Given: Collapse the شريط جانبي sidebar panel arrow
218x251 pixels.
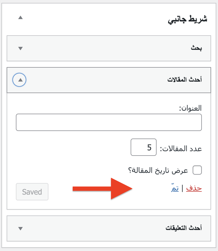Looking at the screenshot, I should pyautogui.click(x=20, y=17).
